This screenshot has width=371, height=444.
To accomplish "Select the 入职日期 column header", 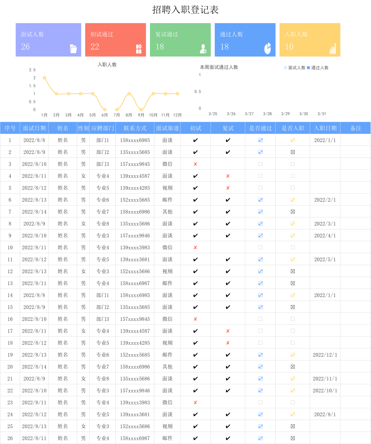I will tap(325, 128).
